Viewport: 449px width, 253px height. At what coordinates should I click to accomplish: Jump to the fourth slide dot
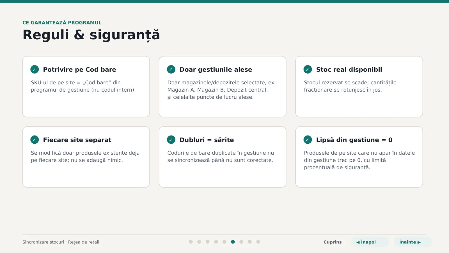tap(216, 242)
